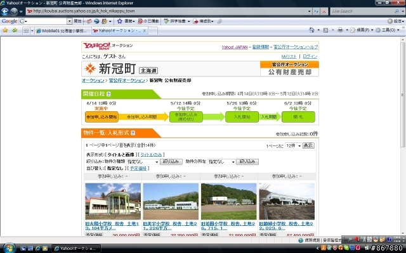Open the 物件の種類 filter dropdown
This screenshot has height=253, width=406.
click(x=142, y=162)
